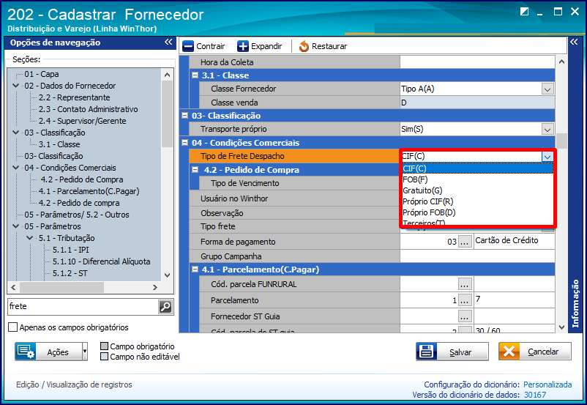The width and height of the screenshot is (587, 405).
Task: Click the frete search input field
Action: (x=83, y=306)
